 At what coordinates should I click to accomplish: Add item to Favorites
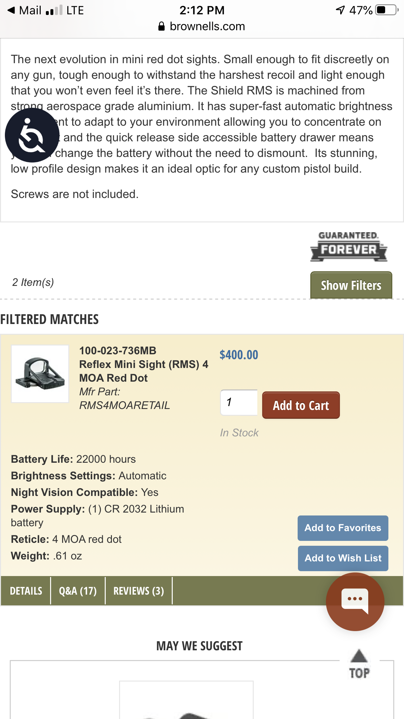(343, 528)
